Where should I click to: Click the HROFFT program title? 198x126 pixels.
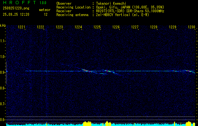pyautogui.click(x=19, y=3)
